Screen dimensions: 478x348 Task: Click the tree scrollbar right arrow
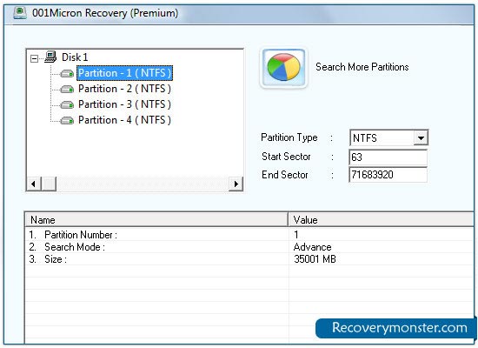[x=236, y=184]
